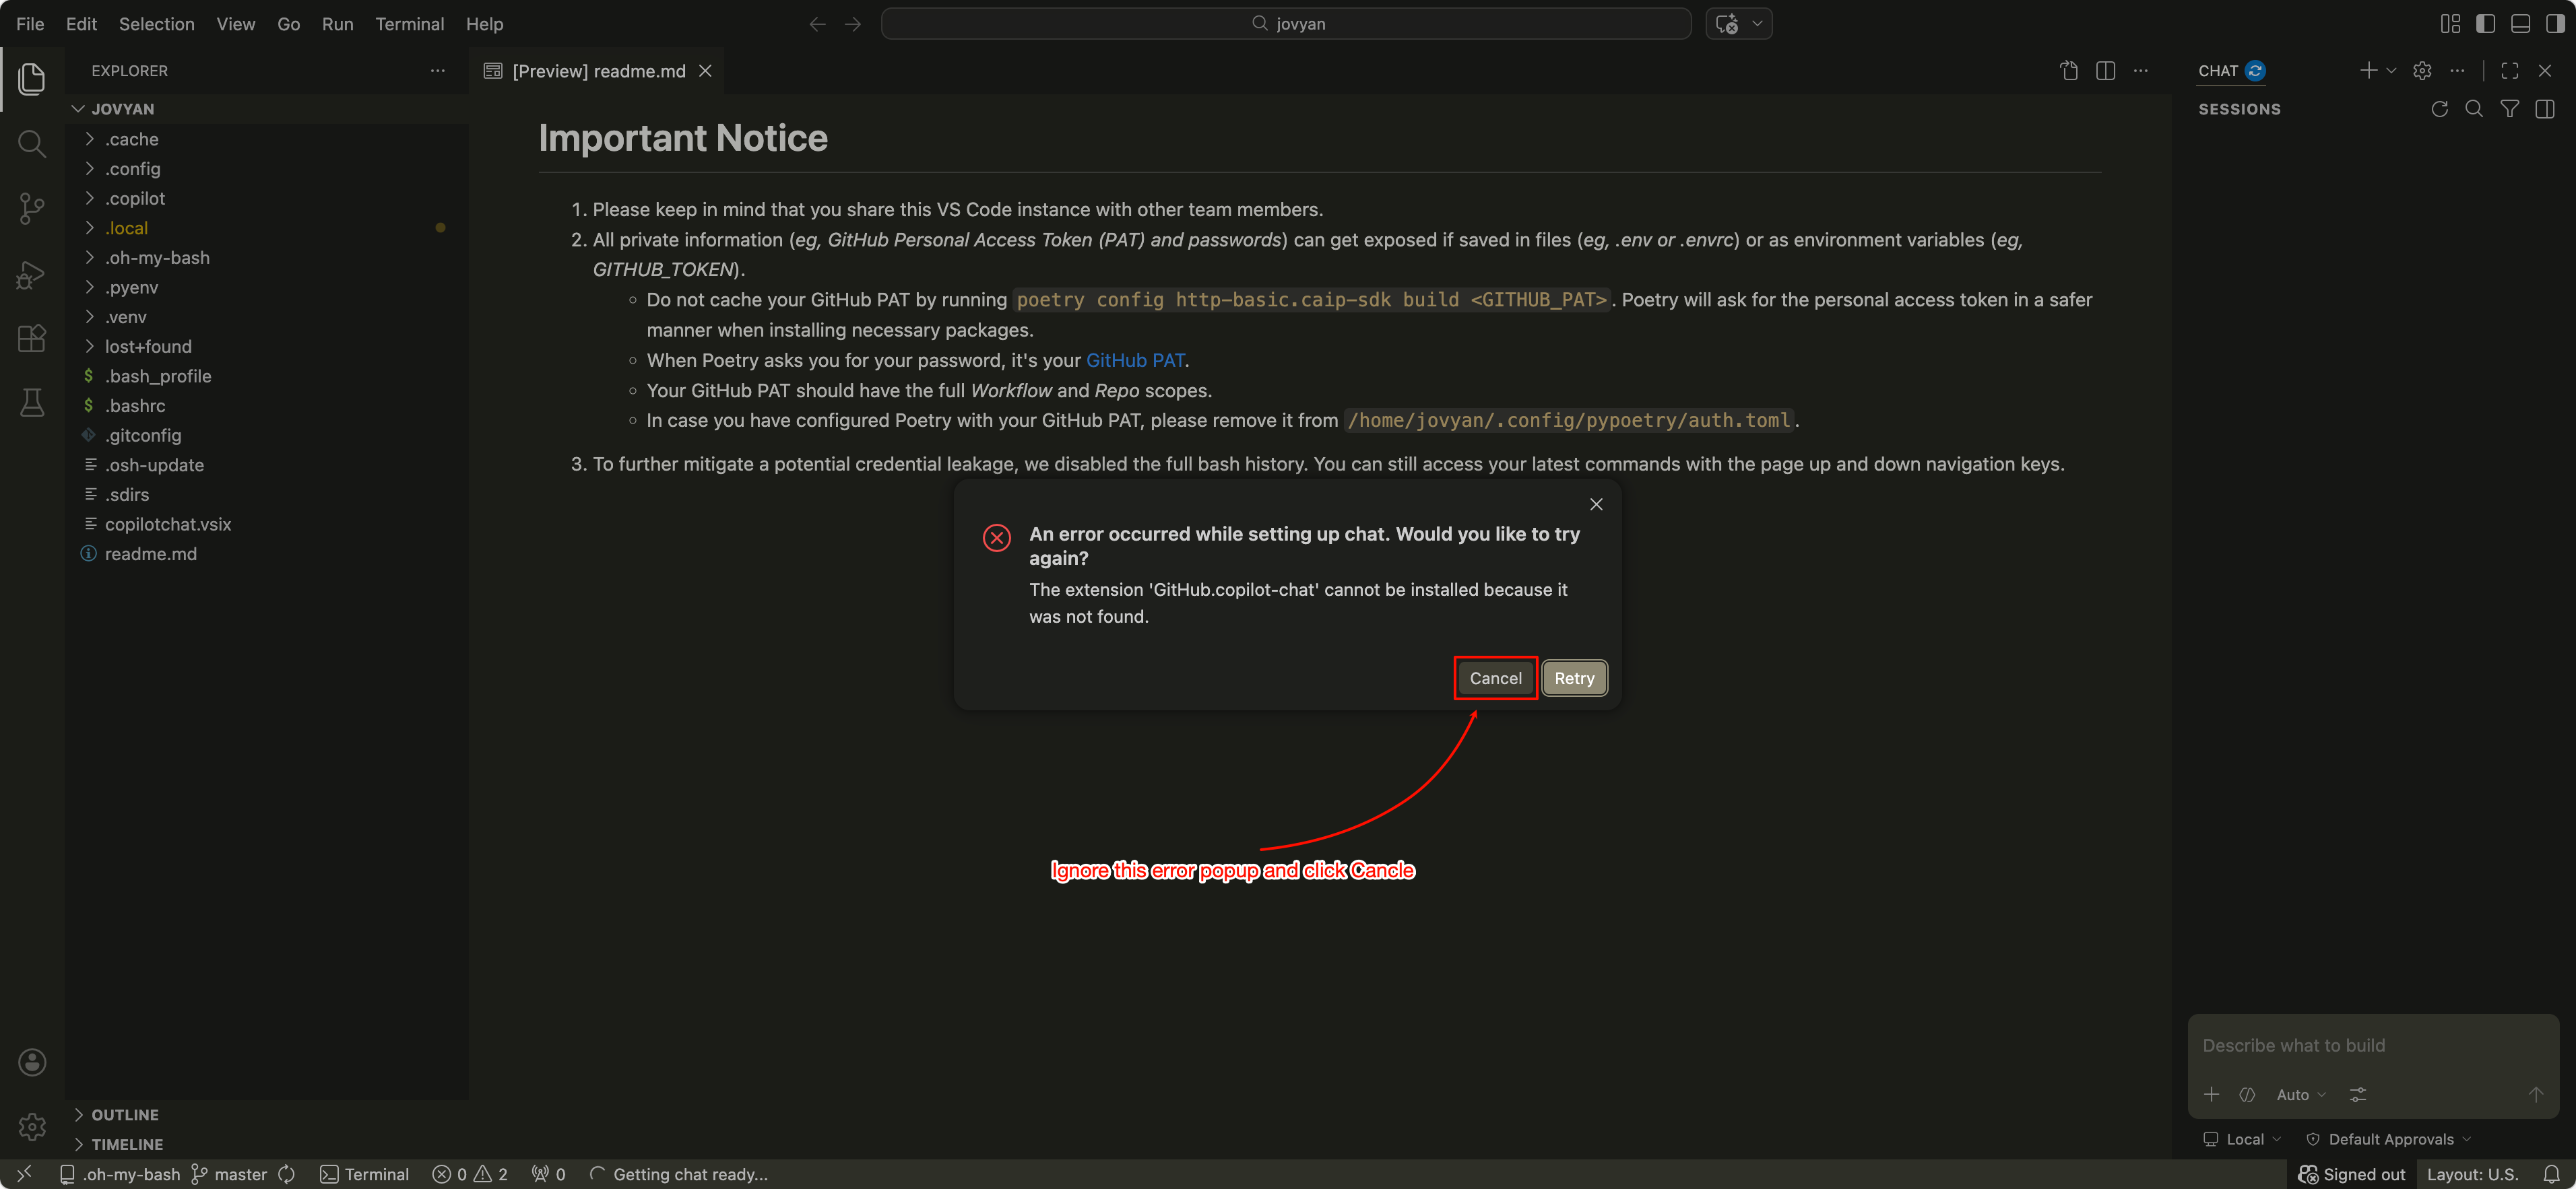Open the Terminal menu
The height and width of the screenshot is (1189, 2576).
410,24
